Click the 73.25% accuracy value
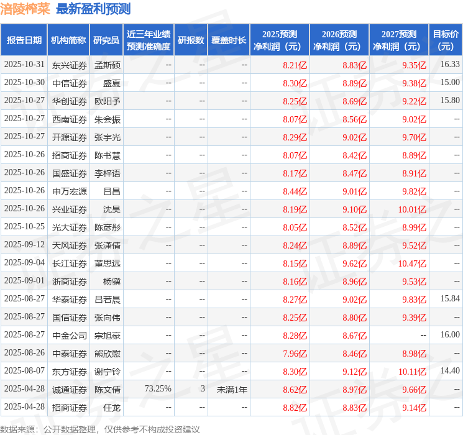This screenshot has width=463, height=435. [x=158, y=388]
